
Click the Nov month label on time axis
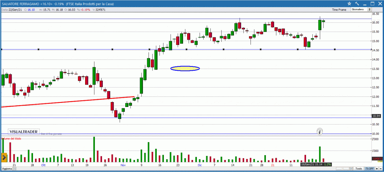point(123,165)
